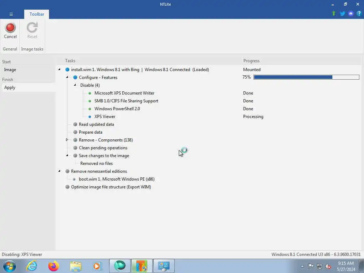Image resolution: width=364 pixels, height=273 pixels.
Task: Open Windows Start orb
Action: 10,266
